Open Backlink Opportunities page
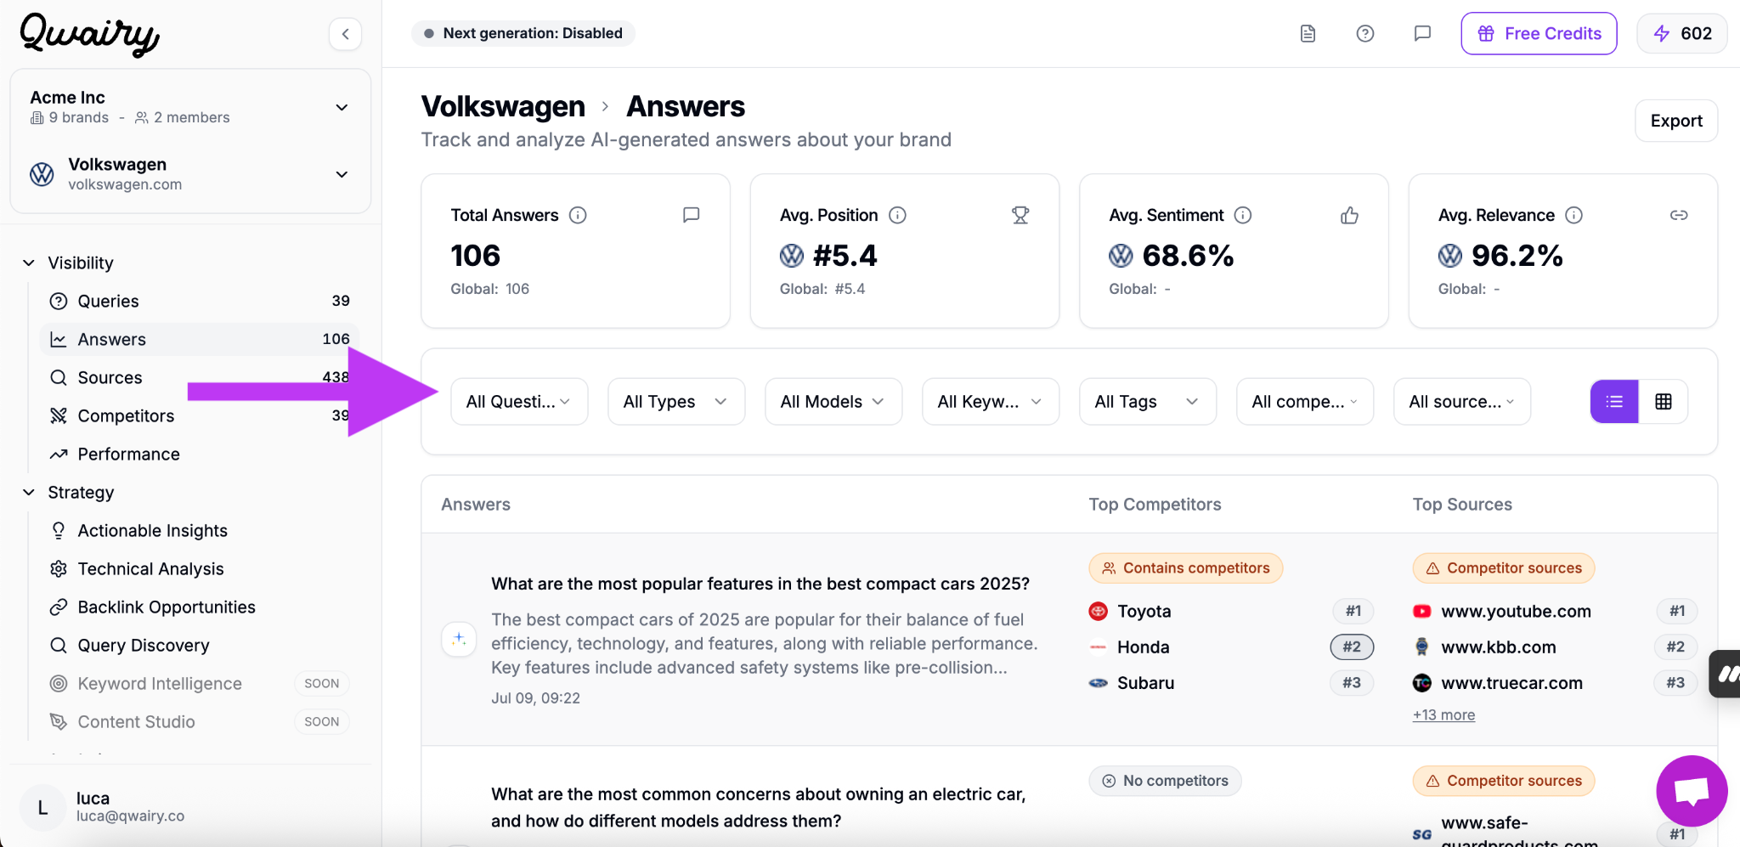This screenshot has width=1740, height=847. [199, 607]
